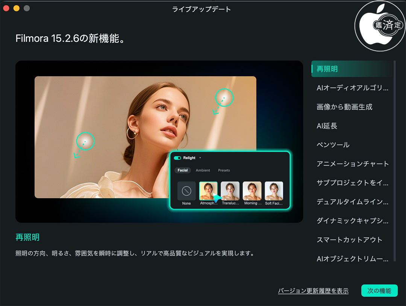Choose the Translucent preset thumbnail

pos(230,191)
